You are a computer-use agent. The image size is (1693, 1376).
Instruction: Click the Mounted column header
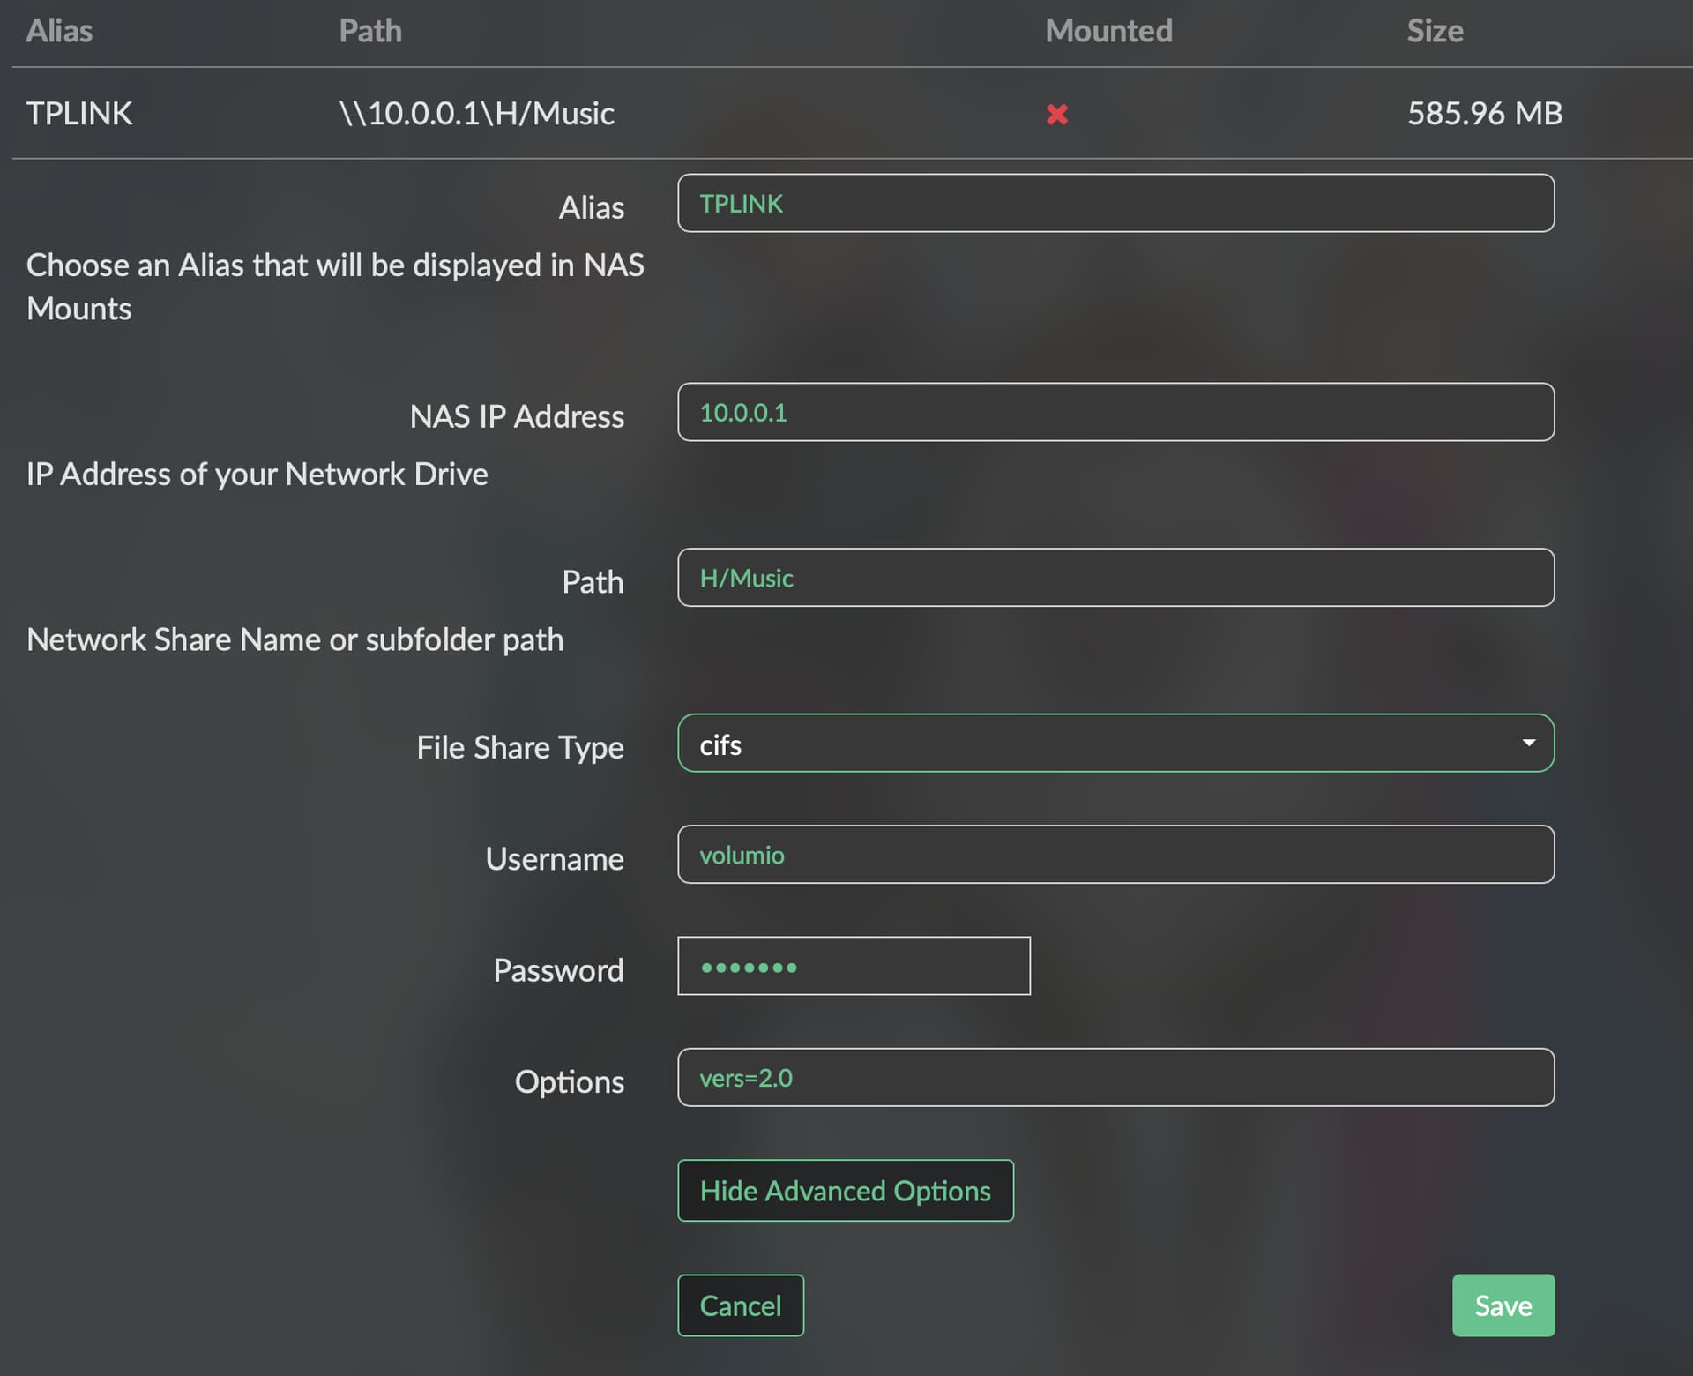[x=1108, y=31]
